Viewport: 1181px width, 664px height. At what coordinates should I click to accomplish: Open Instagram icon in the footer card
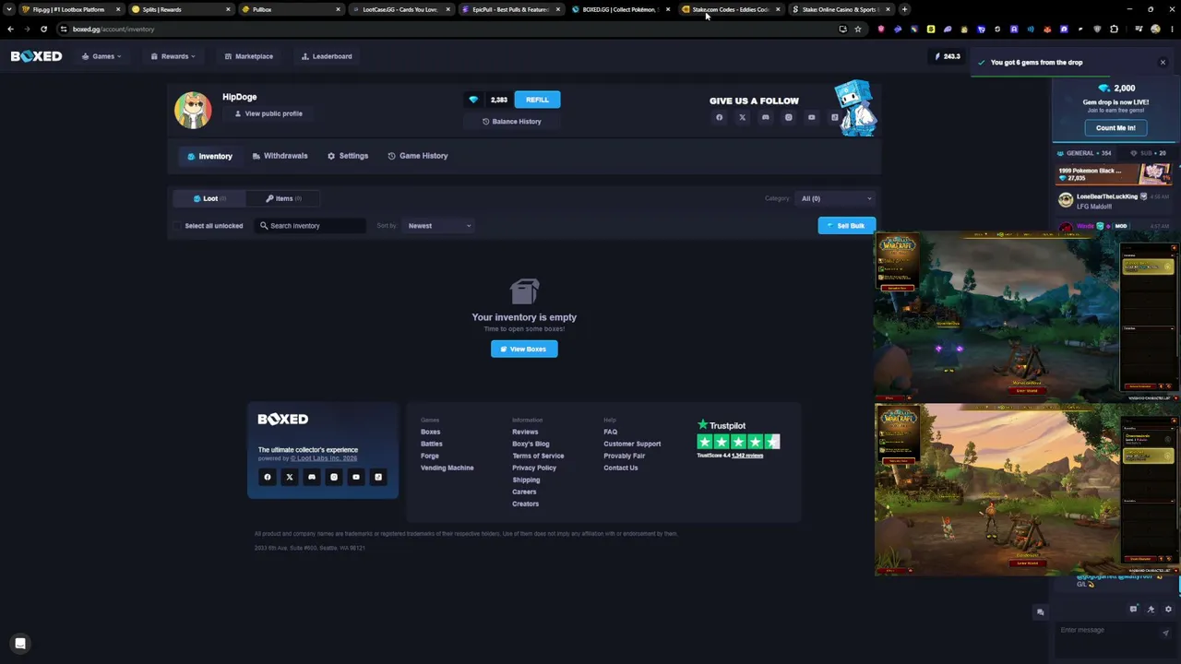(x=334, y=477)
